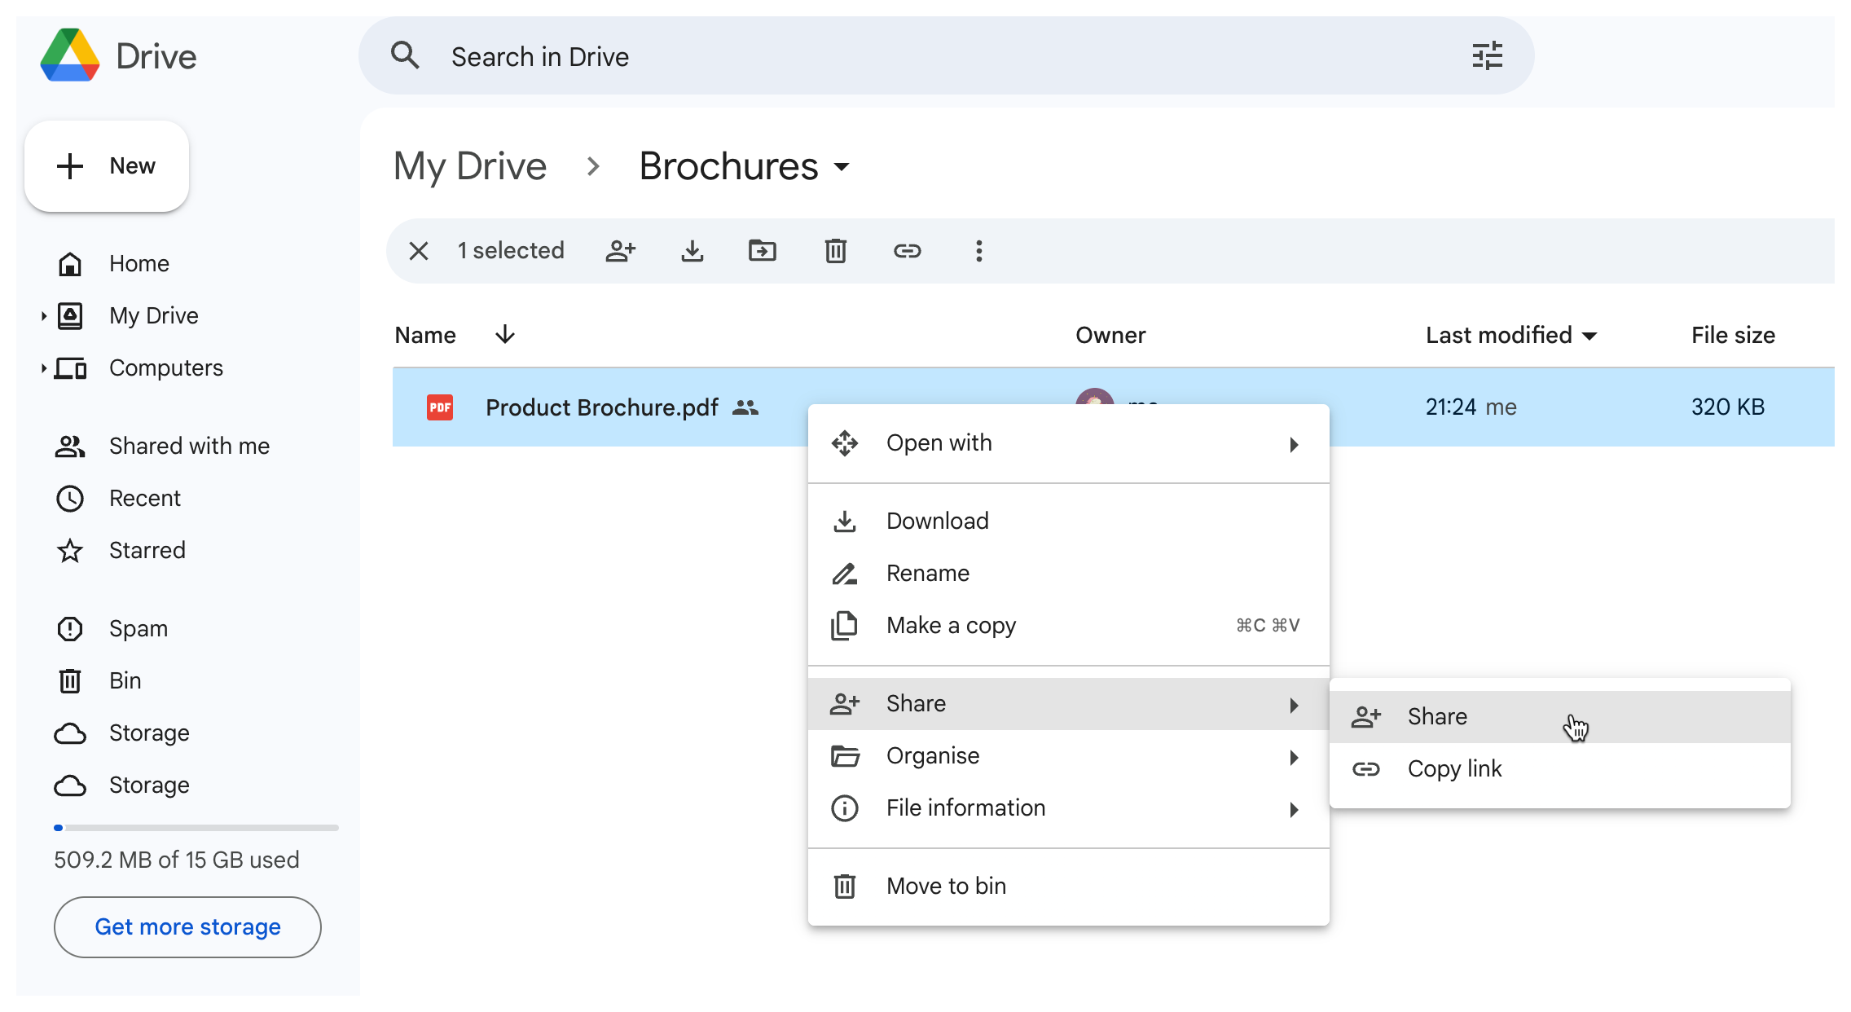This screenshot has width=1851, height=1012.
Task: Open the search options filter icon
Action: coord(1488,55)
